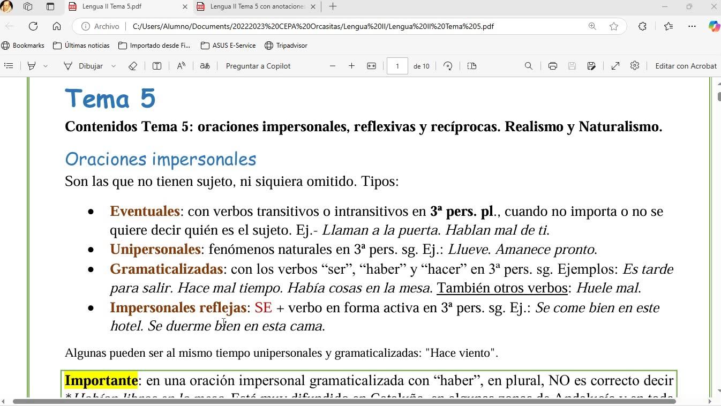Open the PDF search tool
Image resolution: width=721 pixels, height=406 pixels.
528,66
